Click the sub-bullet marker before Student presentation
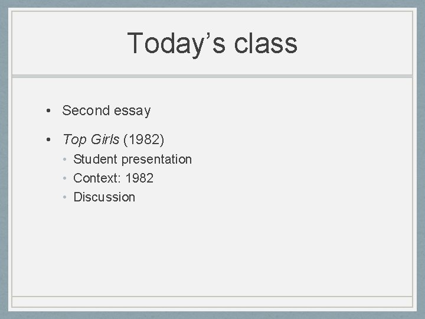 (64, 159)
